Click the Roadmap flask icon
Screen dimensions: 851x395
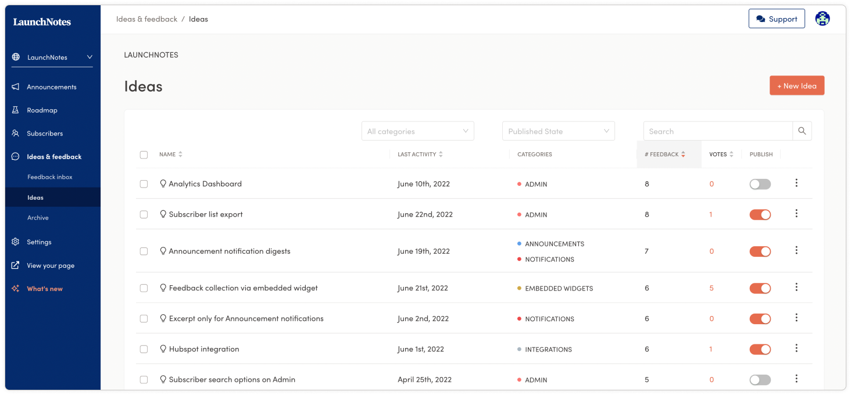click(x=16, y=110)
